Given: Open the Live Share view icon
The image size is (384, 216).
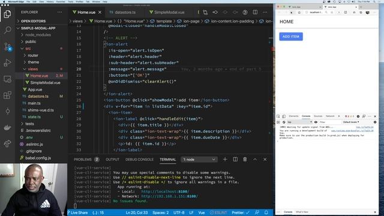Looking at the screenshot, I should (x=7, y=143).
